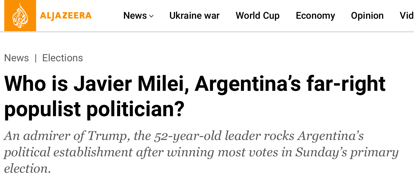Navigate to News via the breadcrumb

[16, 58]
